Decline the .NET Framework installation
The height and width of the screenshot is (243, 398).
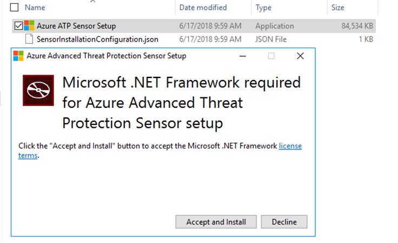click(x=284, y=222)
